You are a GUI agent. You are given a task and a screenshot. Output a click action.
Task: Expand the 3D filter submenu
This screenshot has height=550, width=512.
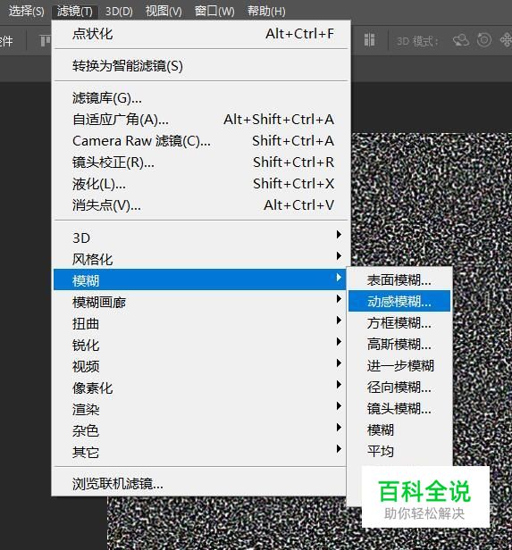click(x=199, y=237)
